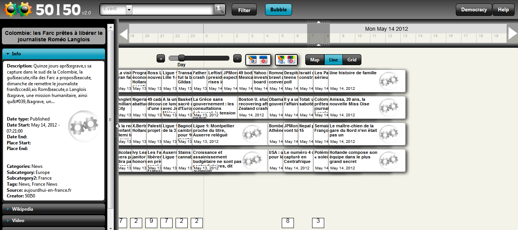Switch to Map view

pyautogui.click(x=315, y=60)
